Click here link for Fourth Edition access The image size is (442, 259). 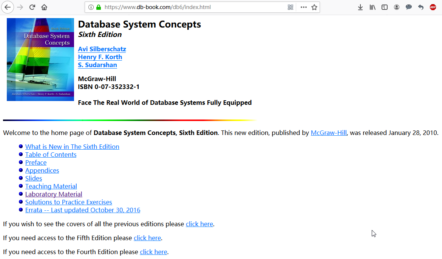pos(153,252)
